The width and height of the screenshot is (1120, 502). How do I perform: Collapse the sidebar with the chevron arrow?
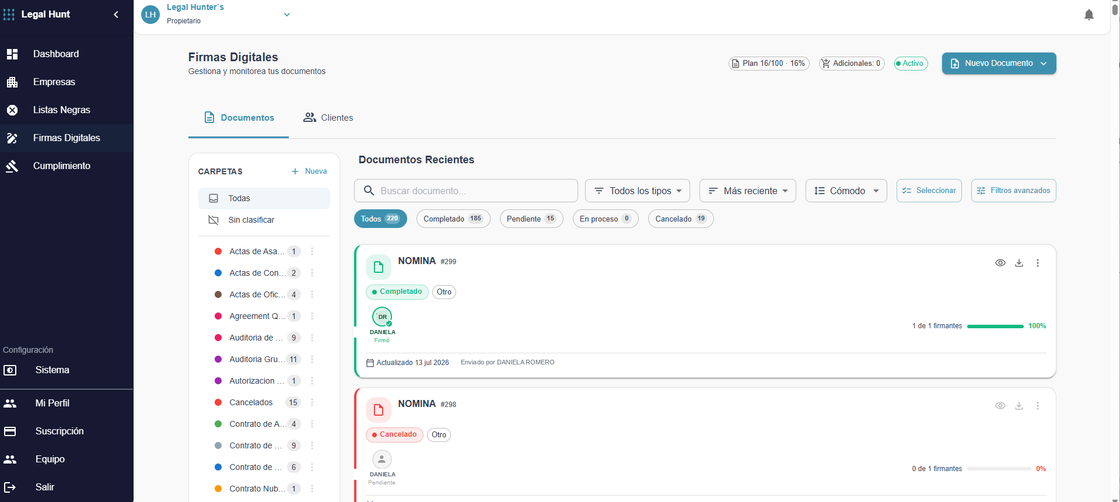coord(116,15)
